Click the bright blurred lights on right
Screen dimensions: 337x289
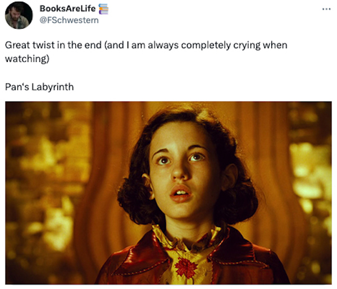tap(309, 182)
